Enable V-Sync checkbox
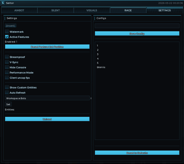The image size is (184, 164). 7,62
